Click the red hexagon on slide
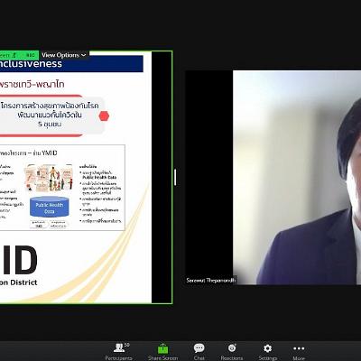 104,116
